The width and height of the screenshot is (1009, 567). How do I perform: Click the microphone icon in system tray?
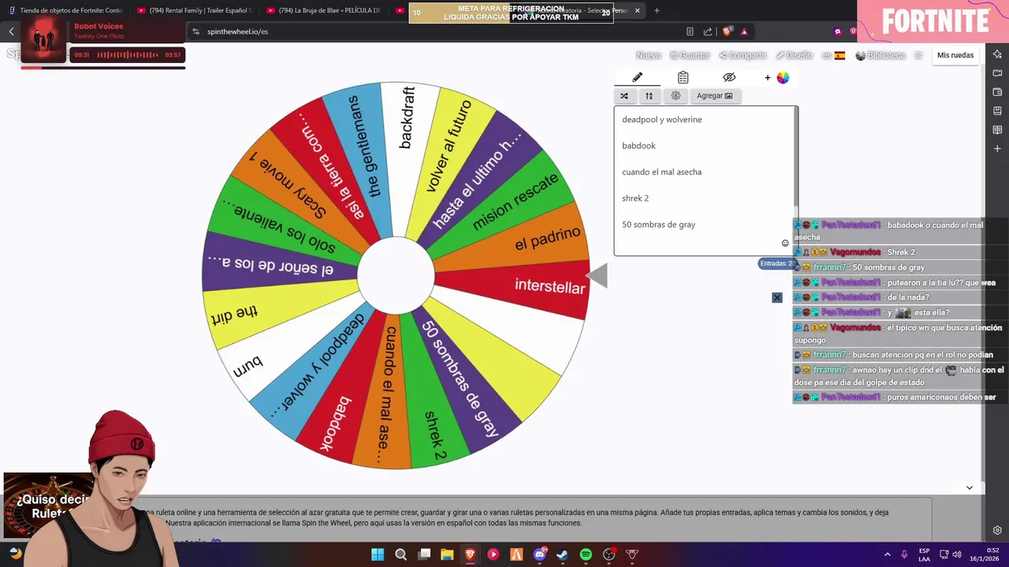(905, 554)
